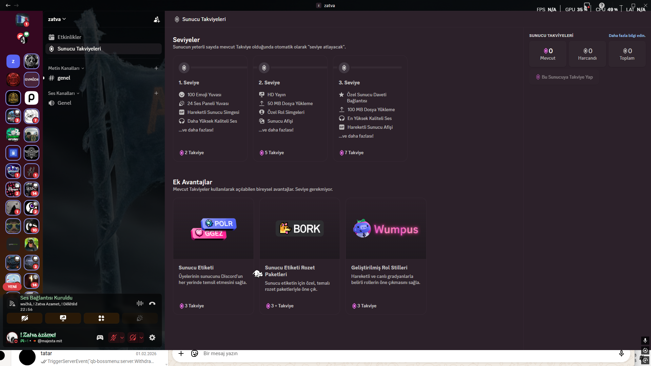Click the CPU reading in the overlay
651x366 pixels.
(x=607, y=9)
